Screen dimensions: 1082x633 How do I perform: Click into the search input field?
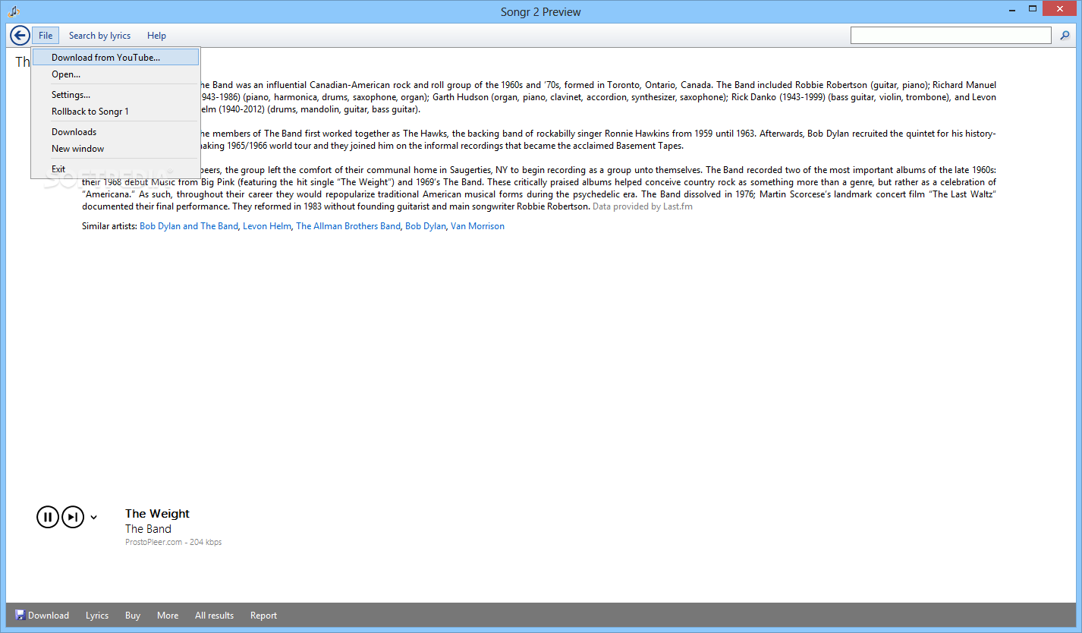(x=950, y=35)
